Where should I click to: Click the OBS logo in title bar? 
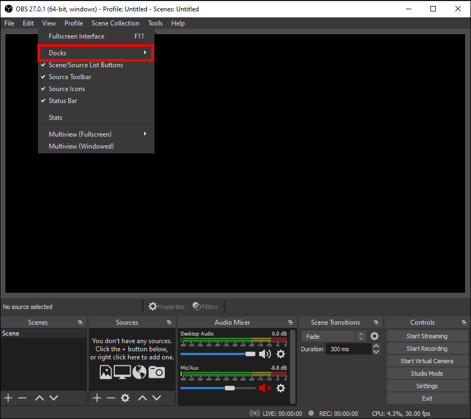point(9,9)
